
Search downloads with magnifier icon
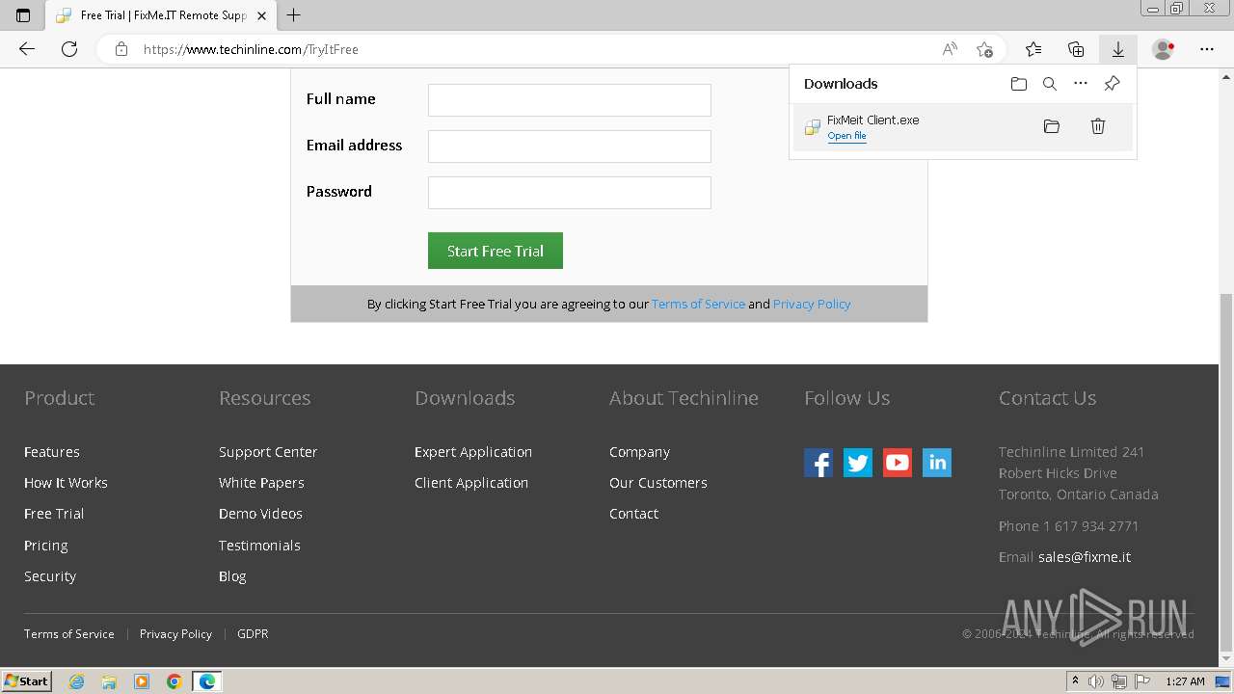click(1050, 84)
